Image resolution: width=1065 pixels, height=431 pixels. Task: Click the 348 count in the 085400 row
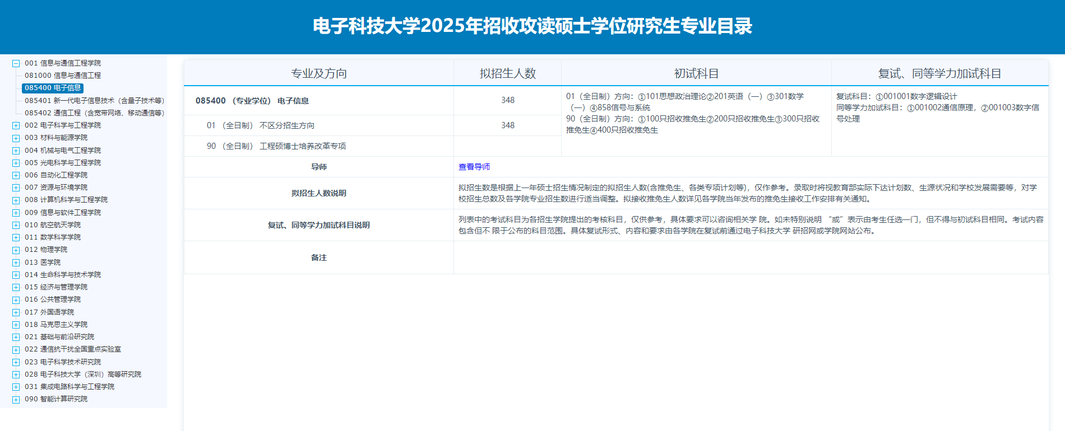[x=508, y=100]
